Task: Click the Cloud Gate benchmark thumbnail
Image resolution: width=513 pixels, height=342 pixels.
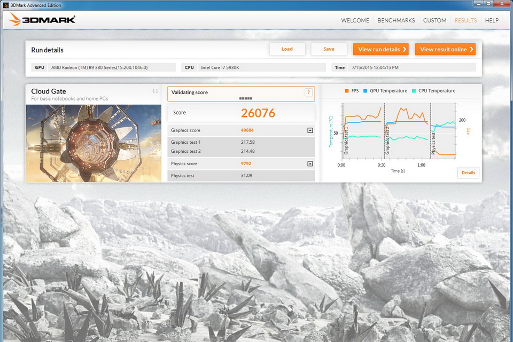Action: pos(94,143)
